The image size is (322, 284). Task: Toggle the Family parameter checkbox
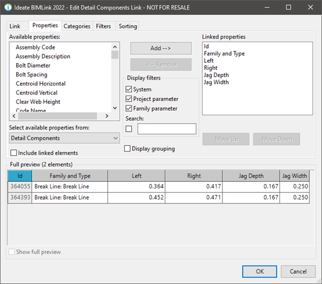(x=129, y=108)
